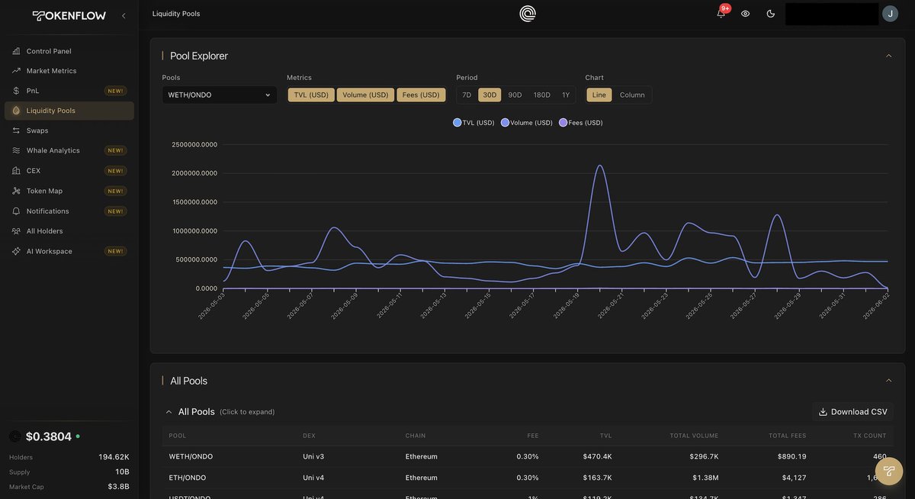
Task: Select Liquidity Pools in the sidebar
Action: [x=69, y=111]
